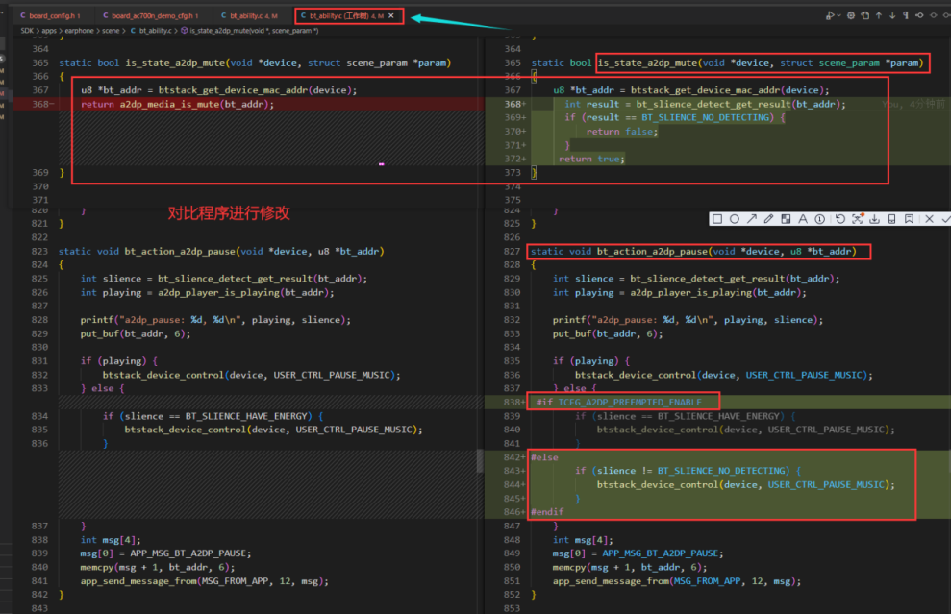This screenshot has width=951, height=614.
Task: Select the numbered step marker tool
Action: pyautogui.click(x=820, y=219)
